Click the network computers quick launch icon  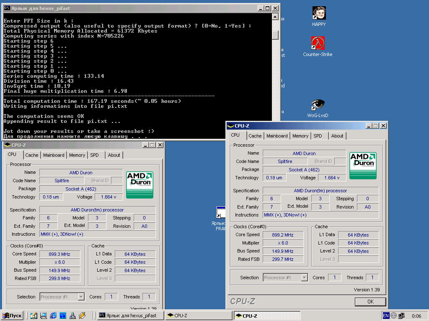(x=72, y=316)
